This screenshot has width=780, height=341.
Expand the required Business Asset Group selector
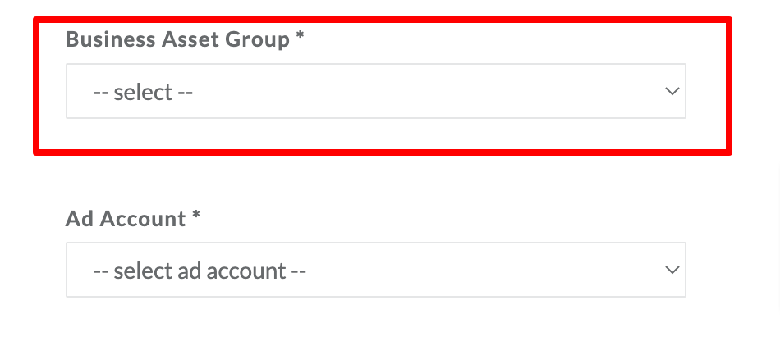pos(376,91)
